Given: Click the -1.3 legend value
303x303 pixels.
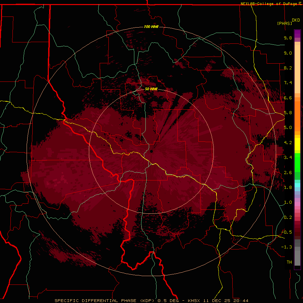Looking at the screenshot, I should [287, 247].
